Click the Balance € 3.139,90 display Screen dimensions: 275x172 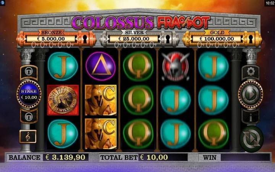click(x=48, y=157)
